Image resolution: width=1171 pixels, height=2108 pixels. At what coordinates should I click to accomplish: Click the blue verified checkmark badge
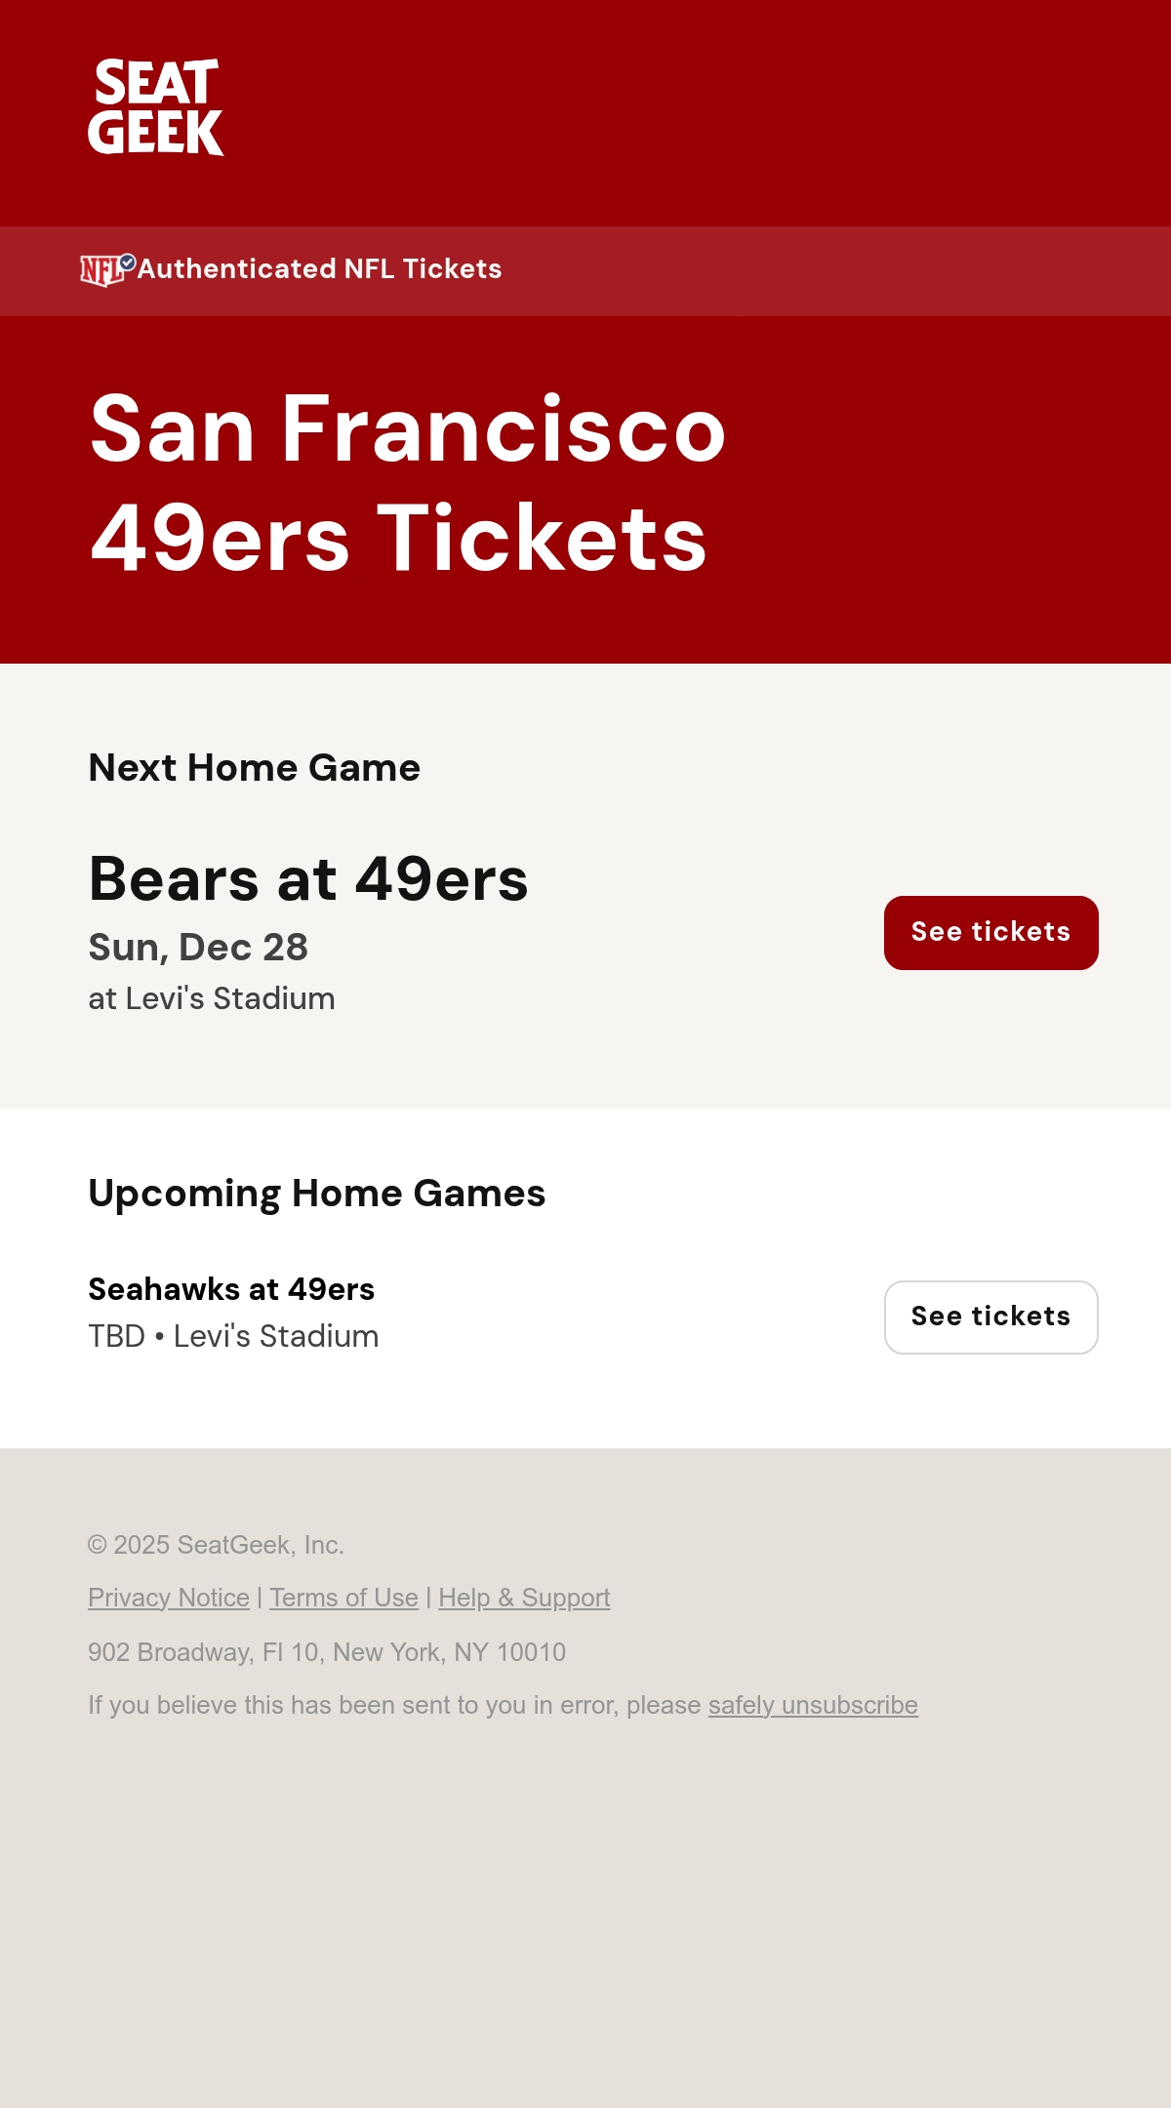(128, 262)
